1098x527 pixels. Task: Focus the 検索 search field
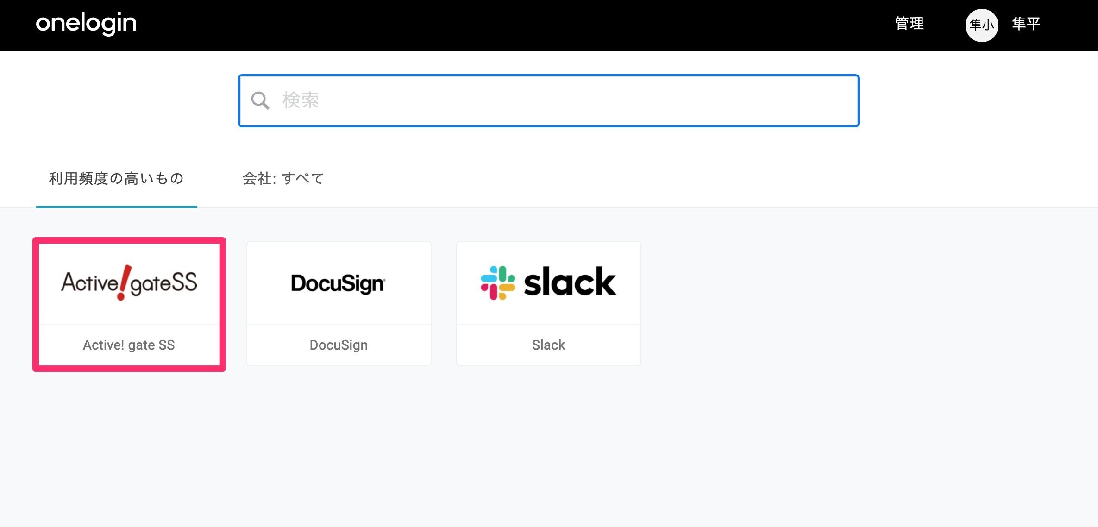(x=549, y=100)
